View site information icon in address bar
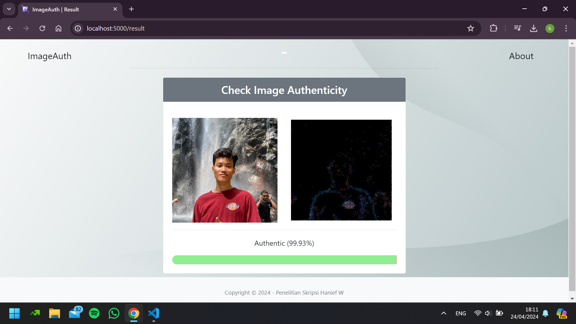Screen dimensions: 576x324 pyautogui.click(x=78, y=28)
